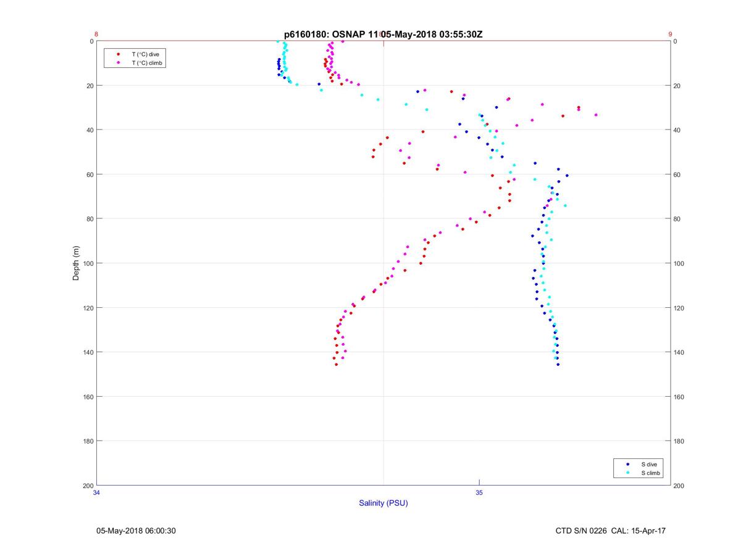Click the timestamp '05-May-2018 06:00:30'

[136, 531]
